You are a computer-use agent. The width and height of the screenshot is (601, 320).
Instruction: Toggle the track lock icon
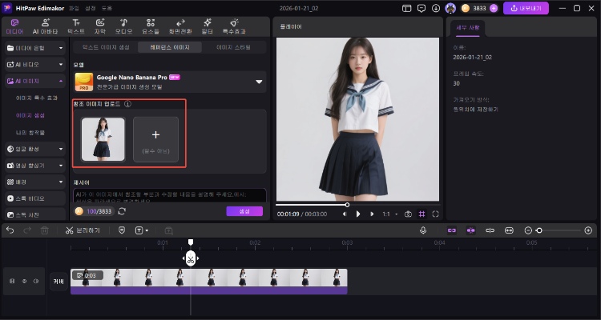click(x=12, y=281)
